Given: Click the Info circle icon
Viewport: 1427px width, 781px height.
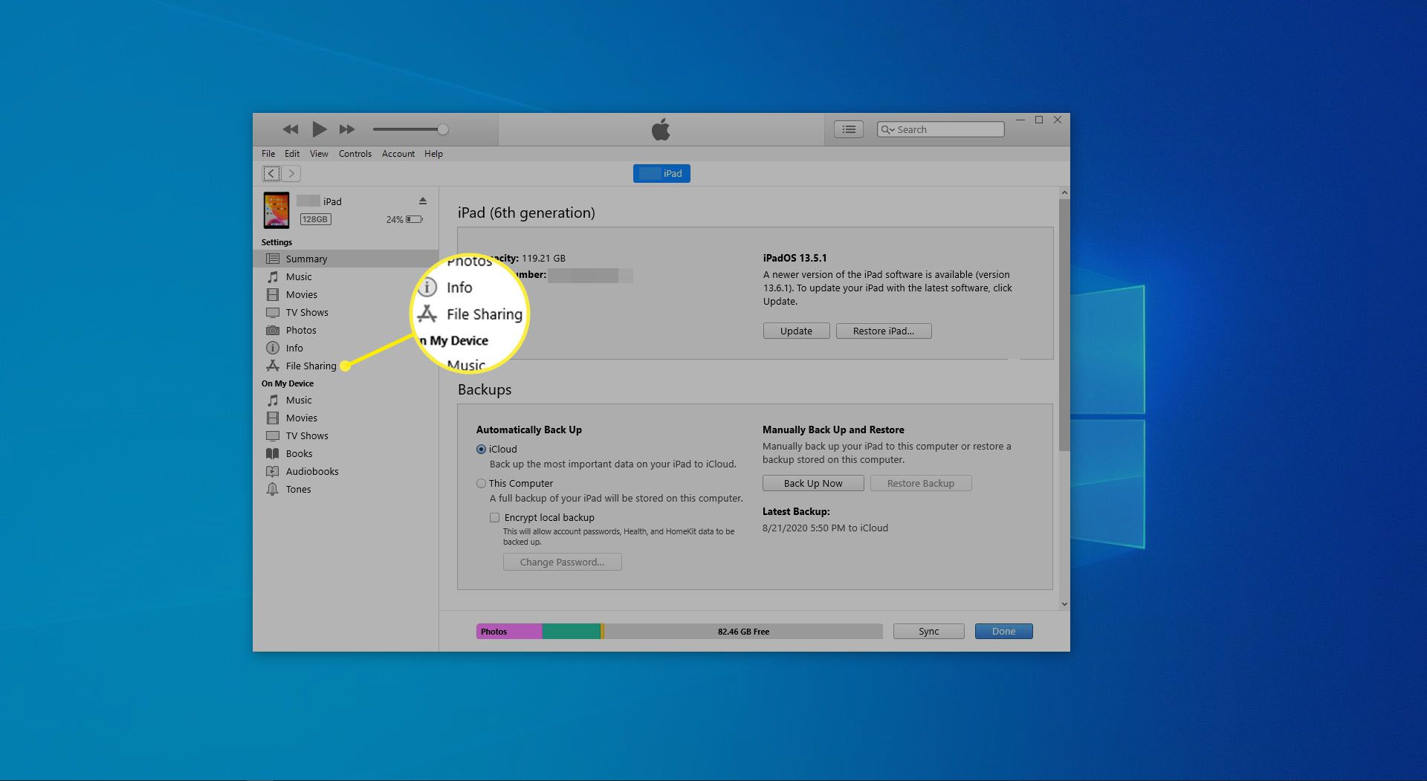Looking at the screenshot, I should pos(273,348).
